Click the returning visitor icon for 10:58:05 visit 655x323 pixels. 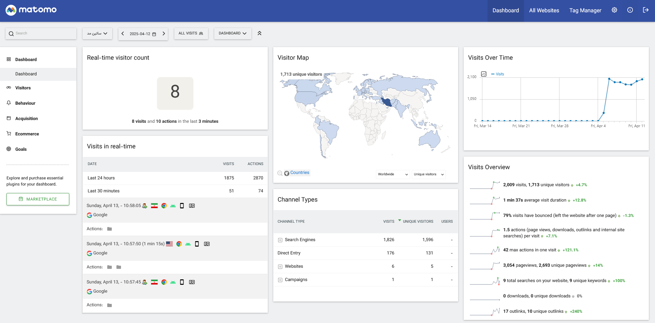[x=145, y=206]
